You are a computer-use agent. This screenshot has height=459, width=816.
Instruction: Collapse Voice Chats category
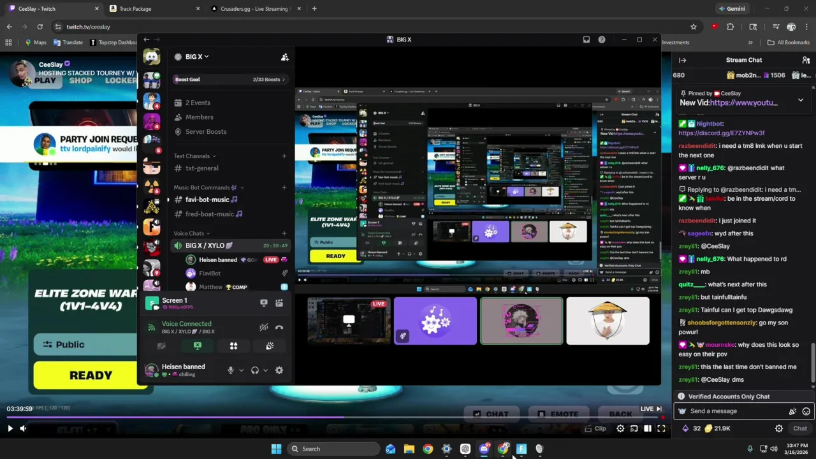coord(192,233)
